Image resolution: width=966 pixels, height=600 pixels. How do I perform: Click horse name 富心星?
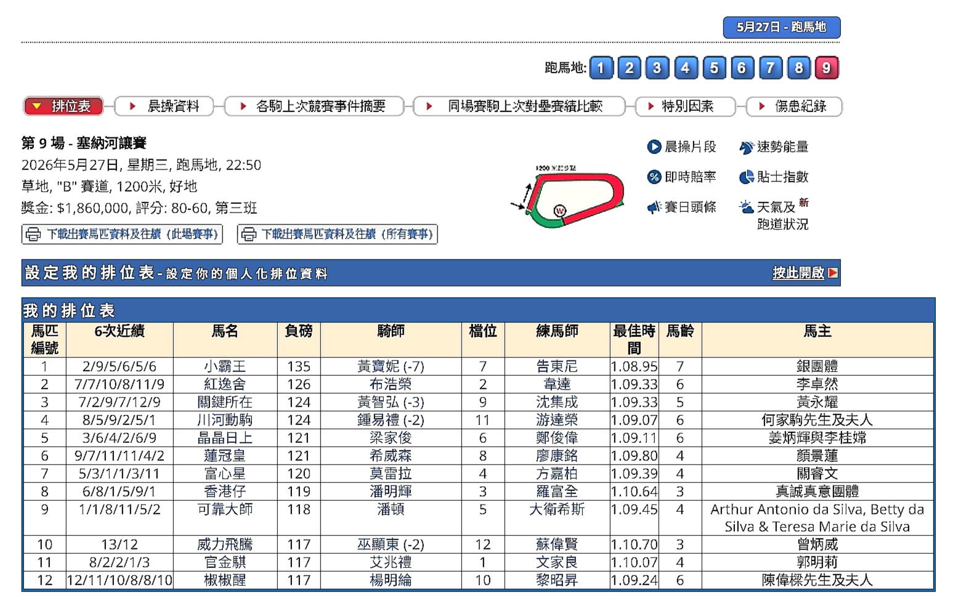pos(225,474)
